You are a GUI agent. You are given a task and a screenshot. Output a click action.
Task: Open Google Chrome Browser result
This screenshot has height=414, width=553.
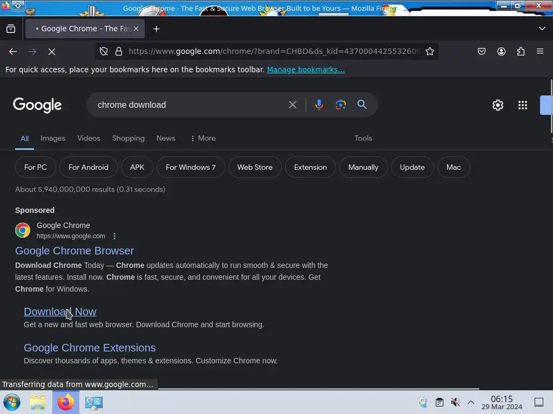point(75,251)
